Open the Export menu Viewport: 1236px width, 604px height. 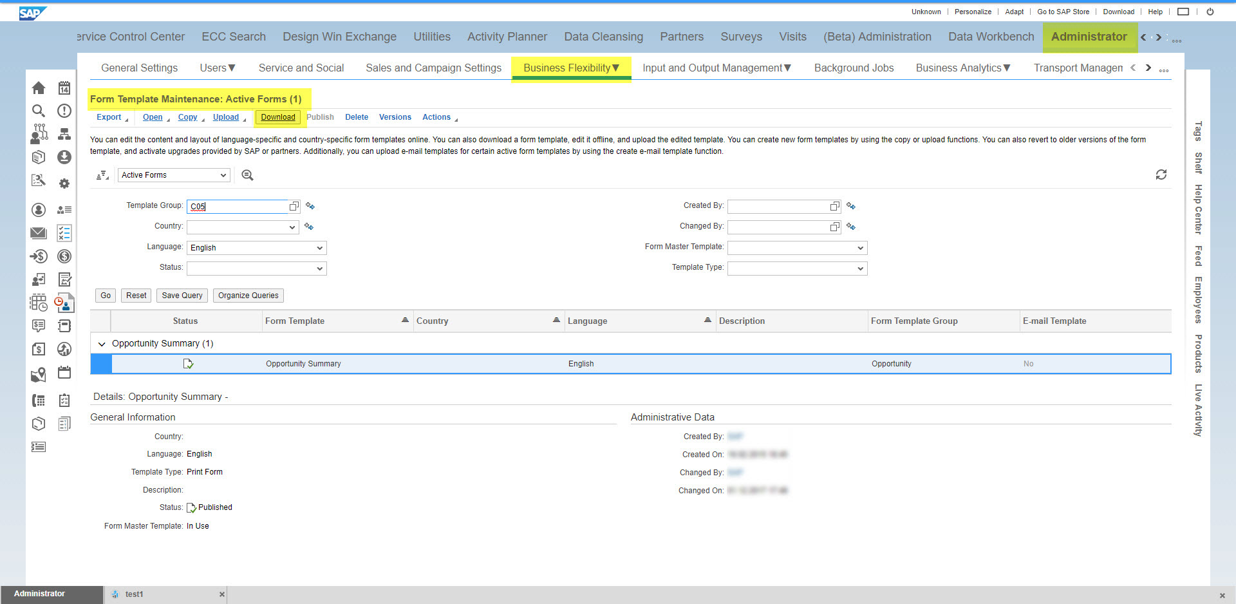112,117
